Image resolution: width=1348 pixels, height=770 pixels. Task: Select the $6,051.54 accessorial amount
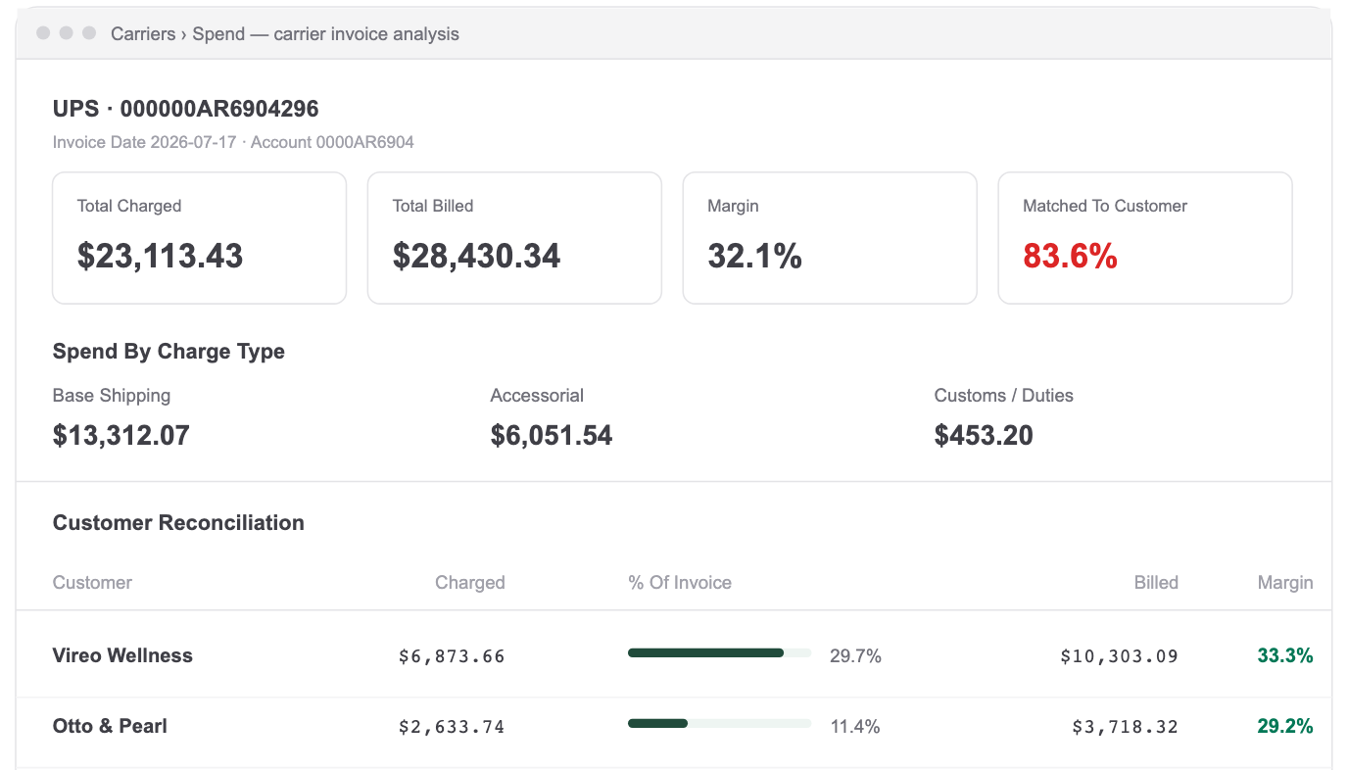click(552, 435)
